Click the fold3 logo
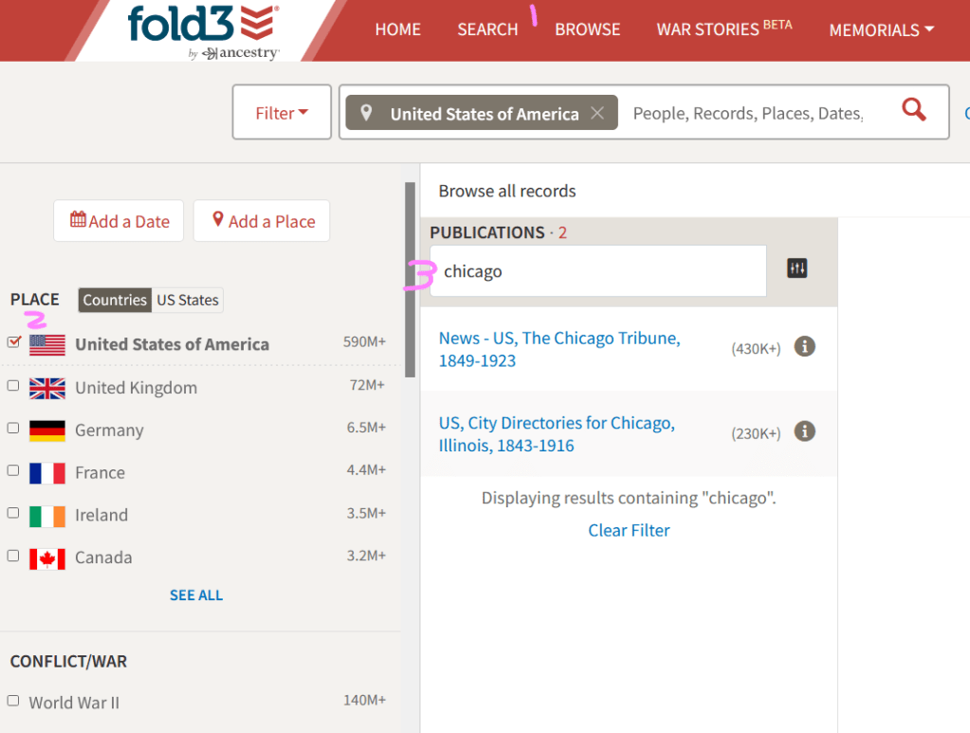Image resolution: width=970 pixels, height=733 pixels. point(203,25)
